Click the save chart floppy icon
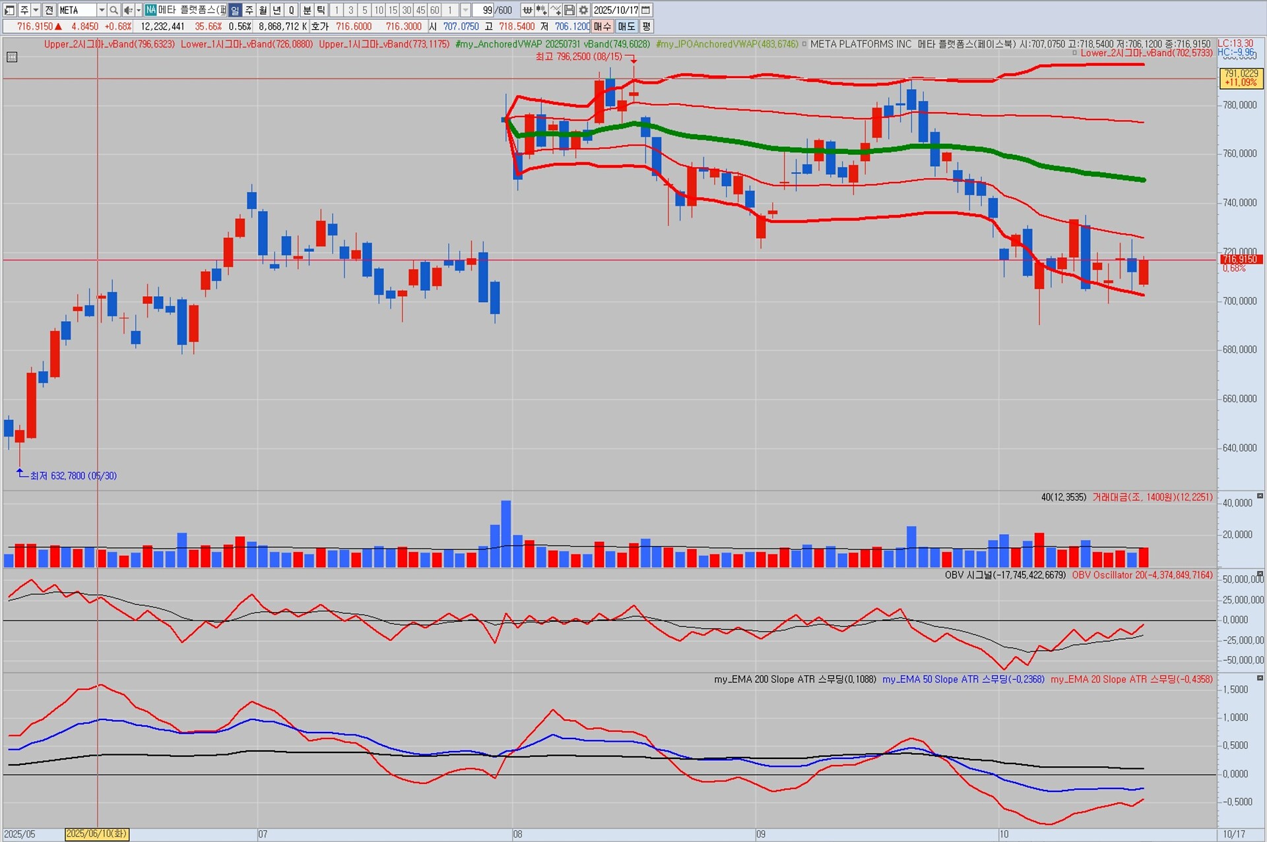Screen dimensions: 1267x842 569,10
